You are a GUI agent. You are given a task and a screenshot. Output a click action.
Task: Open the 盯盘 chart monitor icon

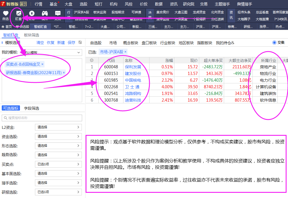(x=19, y=13)
